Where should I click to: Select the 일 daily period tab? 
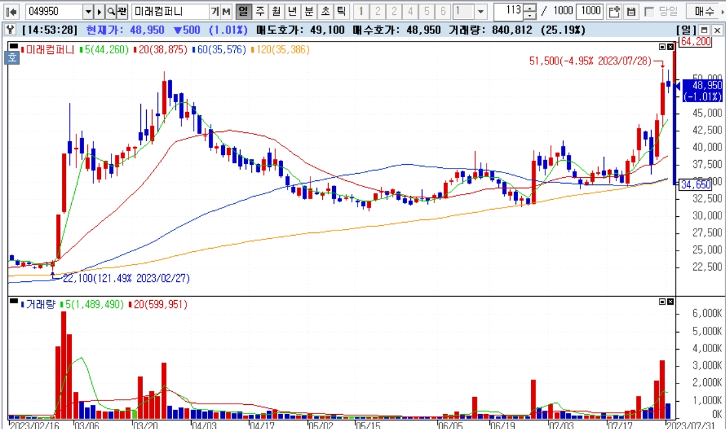pos(243,12)
